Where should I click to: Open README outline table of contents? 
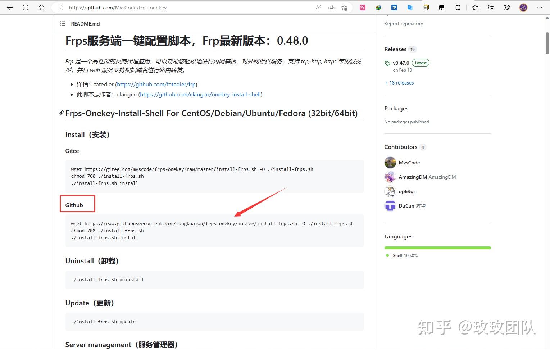point(63,23)
